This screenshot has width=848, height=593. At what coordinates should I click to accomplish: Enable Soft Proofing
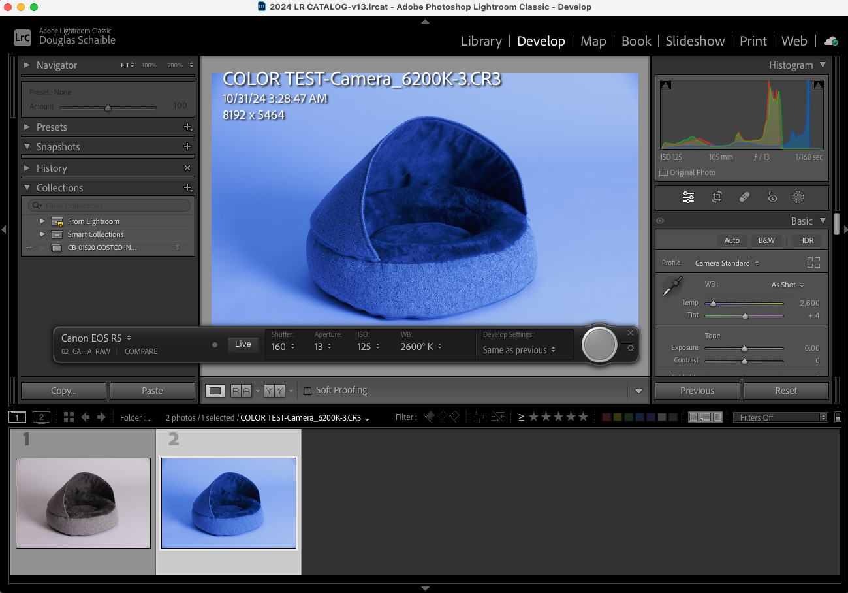(x=307, y=391)
